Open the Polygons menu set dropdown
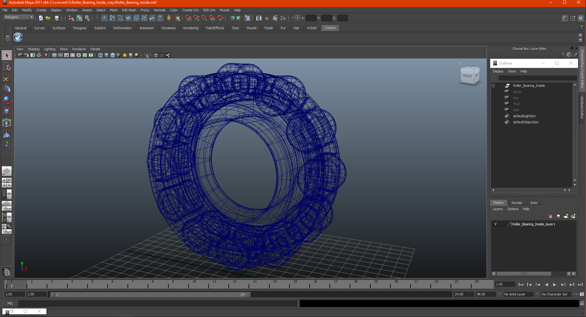The width and height of the screenshot is (586, 317). pyautogui.click(x=18, y=17)
